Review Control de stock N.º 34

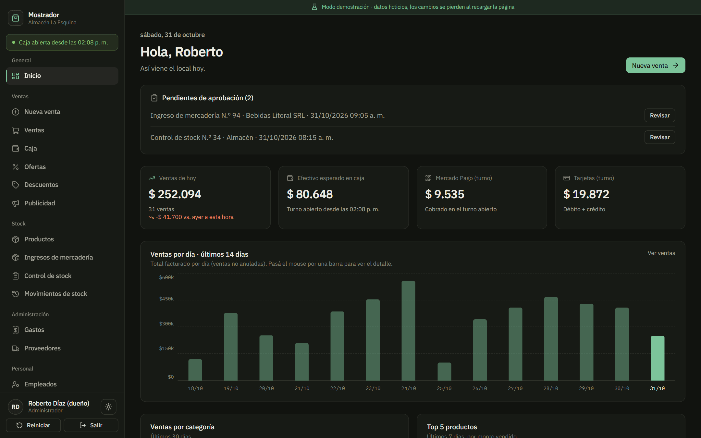click(660, 137)
